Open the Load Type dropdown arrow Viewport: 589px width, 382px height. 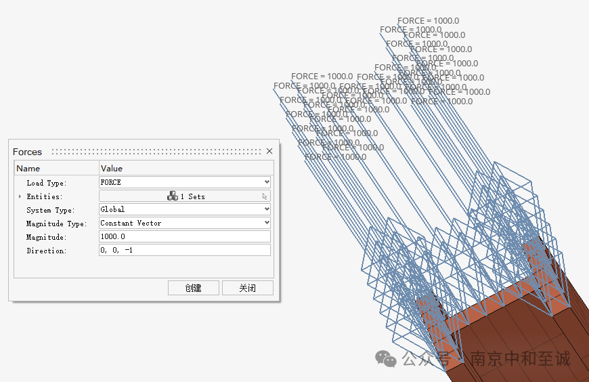tap(267, 182)
